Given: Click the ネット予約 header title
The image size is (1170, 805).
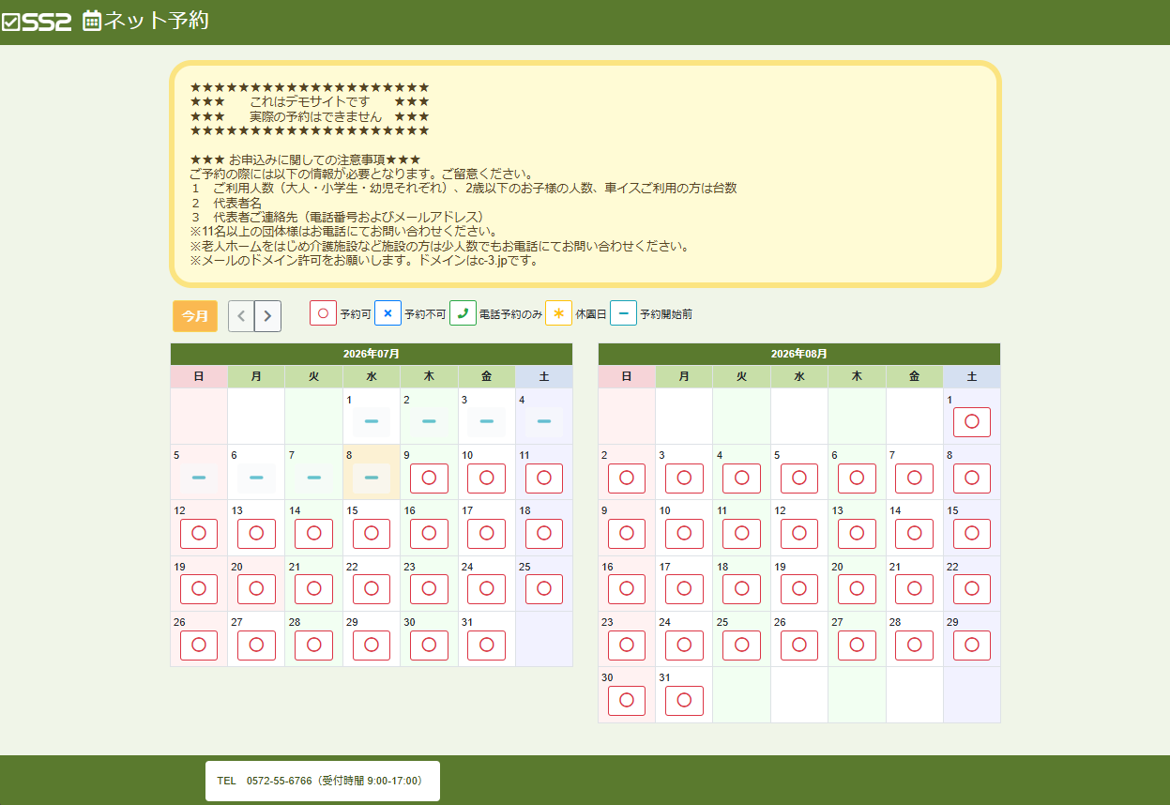Looking at the screenshot, I should 157,21.
